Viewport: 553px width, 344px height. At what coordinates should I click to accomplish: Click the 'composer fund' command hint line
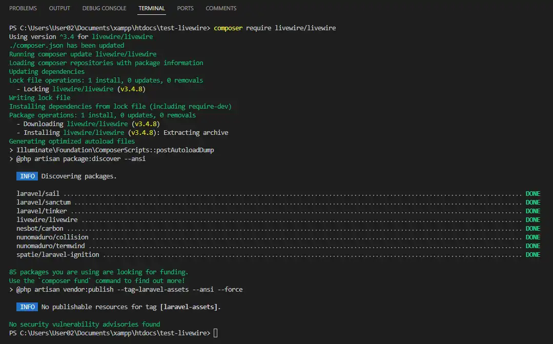tap(97, 281)
